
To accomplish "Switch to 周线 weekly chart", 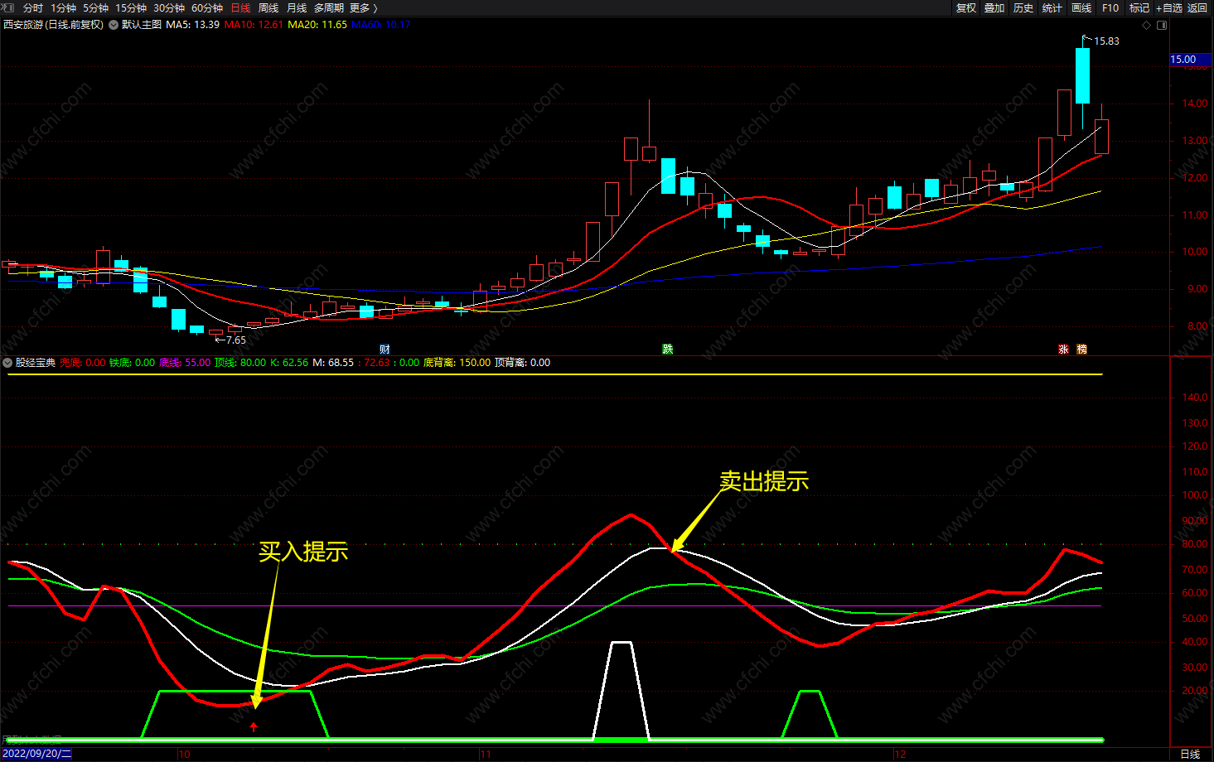I will [268, 7].
